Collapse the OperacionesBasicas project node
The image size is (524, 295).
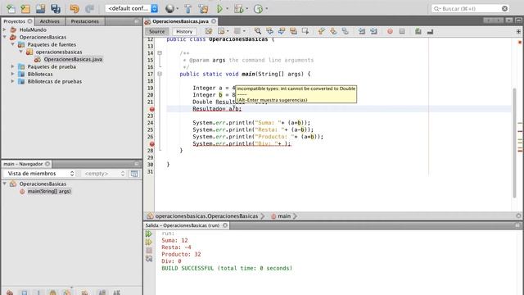pyautogui.click(x=5, y=37)
